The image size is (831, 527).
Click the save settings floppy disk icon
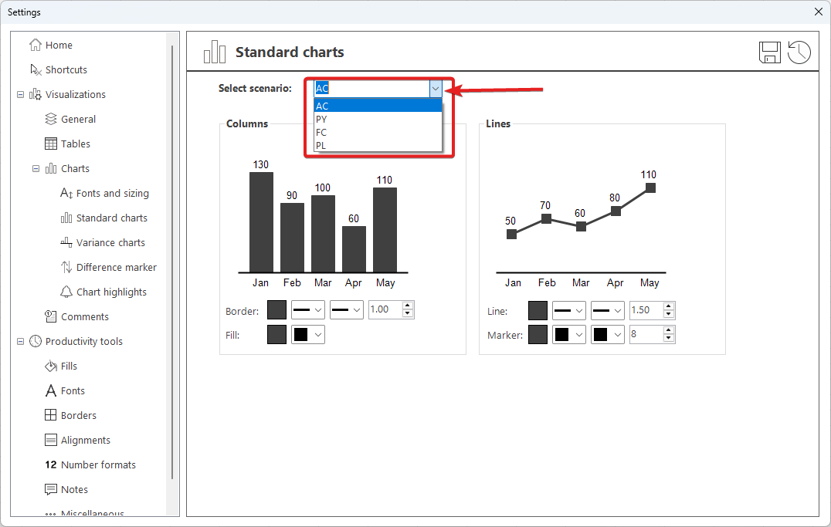pos(770,52)
